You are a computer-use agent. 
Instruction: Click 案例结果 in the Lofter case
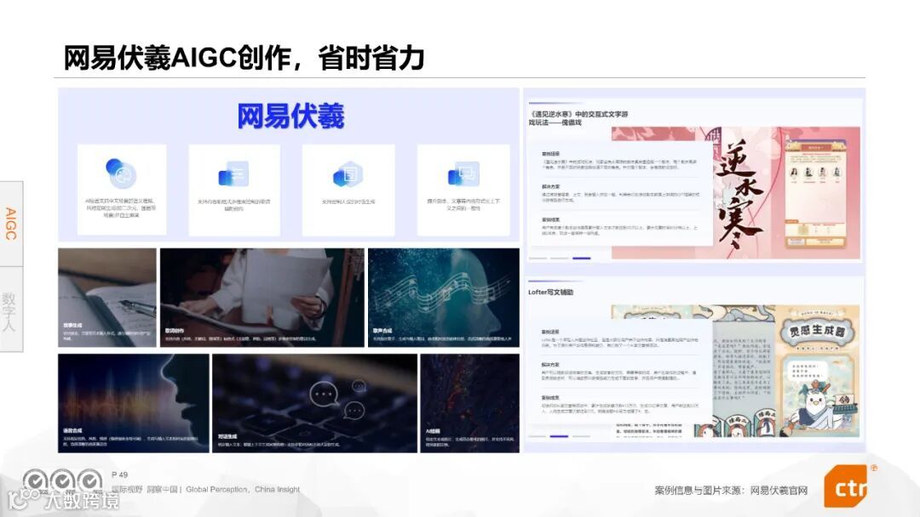tap(550, 398)
